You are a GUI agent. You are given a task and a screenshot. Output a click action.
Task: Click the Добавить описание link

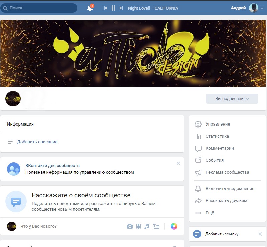[37, 142]
